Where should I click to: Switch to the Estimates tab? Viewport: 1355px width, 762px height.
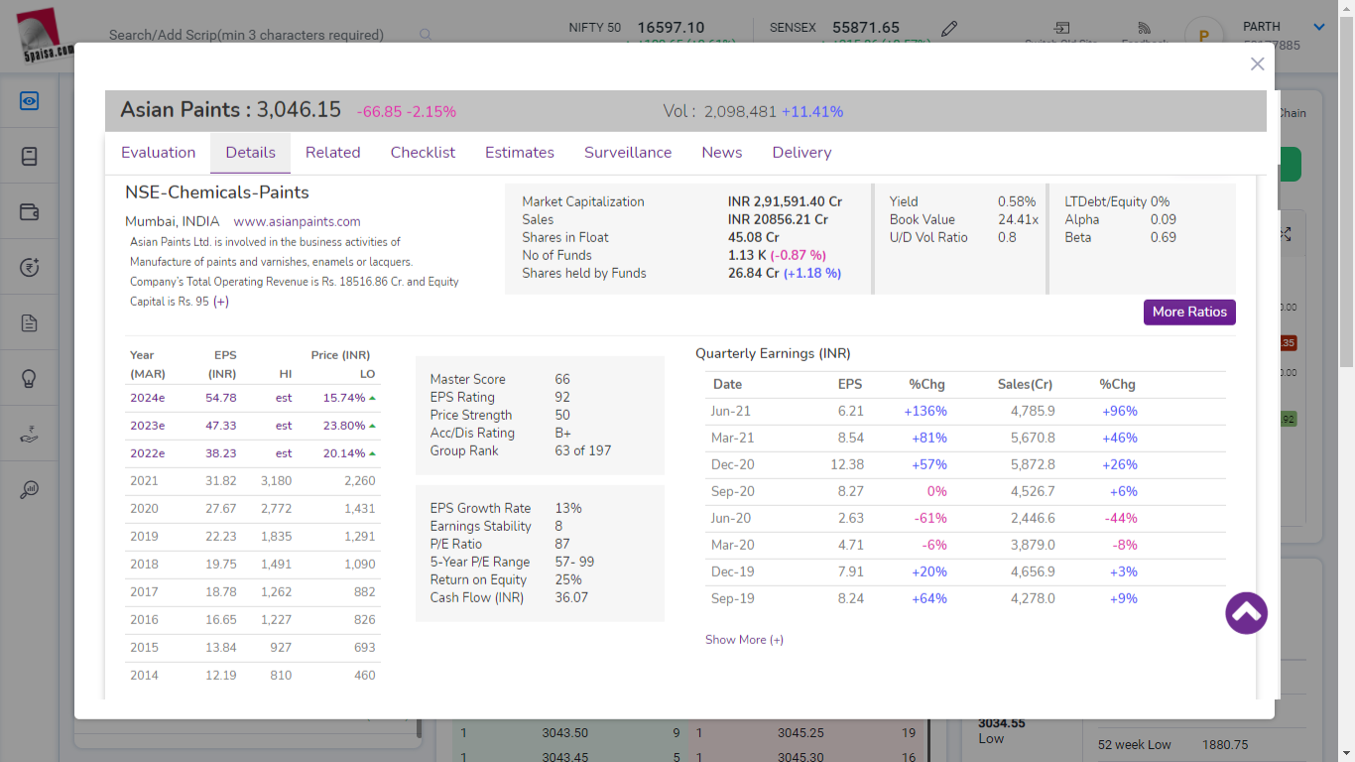[520, 152]
